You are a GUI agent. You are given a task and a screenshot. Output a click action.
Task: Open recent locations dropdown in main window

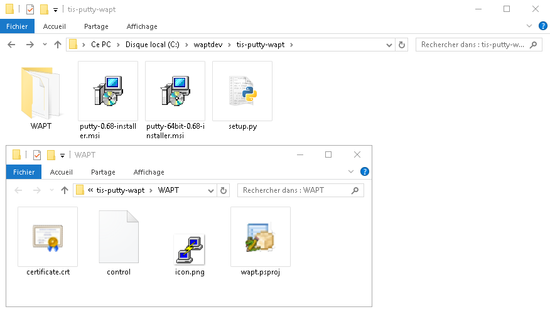point(45,45)
